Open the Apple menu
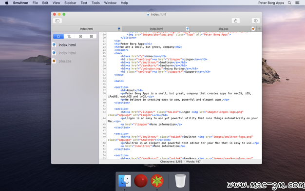This screenshot has height=191, width=305. [x=7, y=3]
